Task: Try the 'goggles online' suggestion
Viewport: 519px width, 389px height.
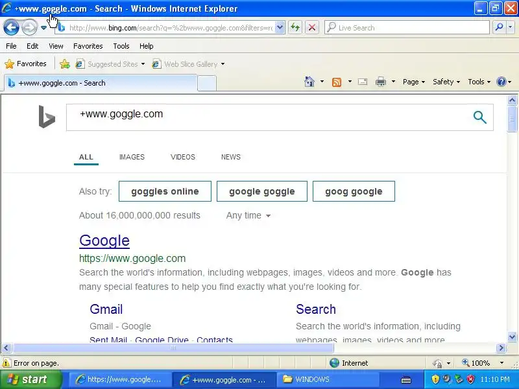Action: [165, 191]
